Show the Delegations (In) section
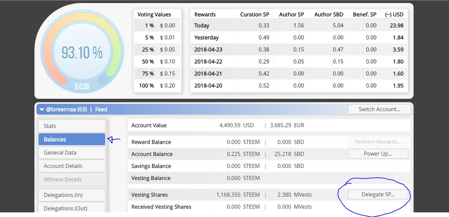The height and width of the screenshot is (217, 449). pyautogui.click(x=72, y=195)
